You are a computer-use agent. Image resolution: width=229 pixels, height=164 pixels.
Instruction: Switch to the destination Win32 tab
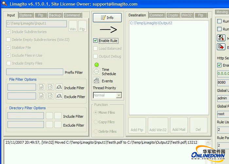(x=187, y=15)
